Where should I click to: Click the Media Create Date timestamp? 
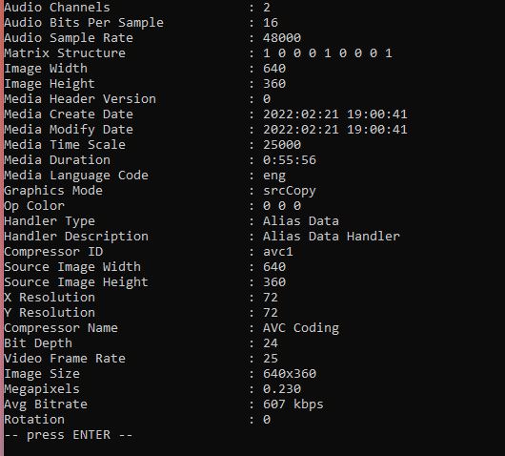(x=335, y=114)
